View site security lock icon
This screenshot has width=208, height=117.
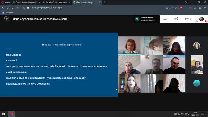(x=28, y=8)
